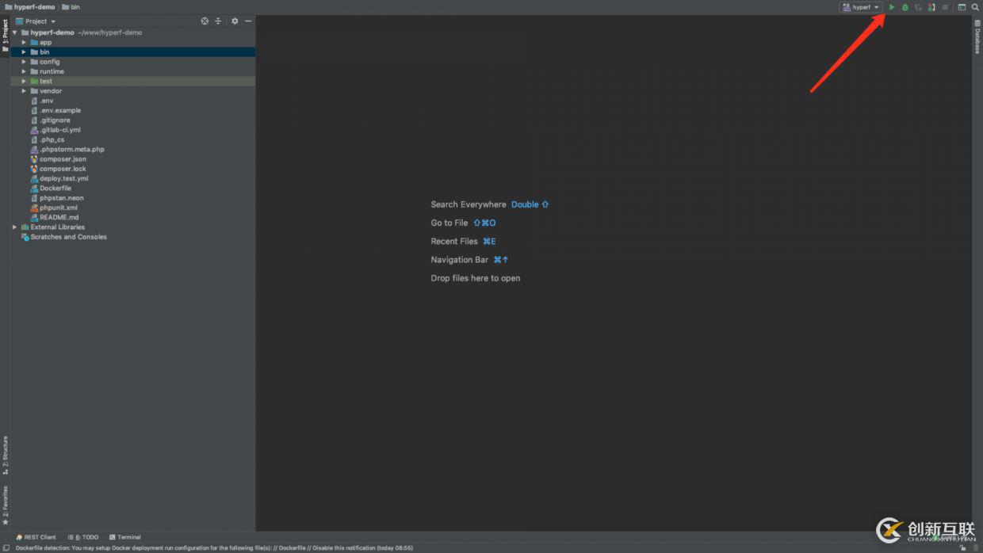This screenshot has width=983, height=553.
Task: Click the Dockerfile whale icon
Action: tap(34, 189)
